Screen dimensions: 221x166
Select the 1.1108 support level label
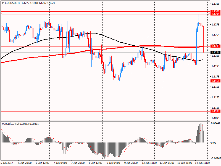coord(215,111)
